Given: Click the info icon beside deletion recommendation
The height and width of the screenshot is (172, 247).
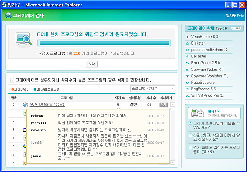Looking at the screenshot, I should (12, 80).
